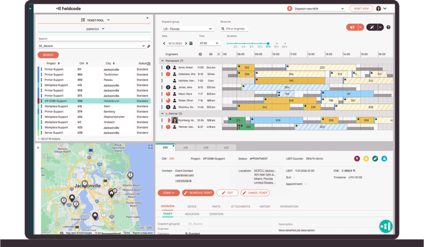This screenshot has width=424, height=247.
Task: Open the Dispatch group US - Florida dropdown
Action: (187, 29)
